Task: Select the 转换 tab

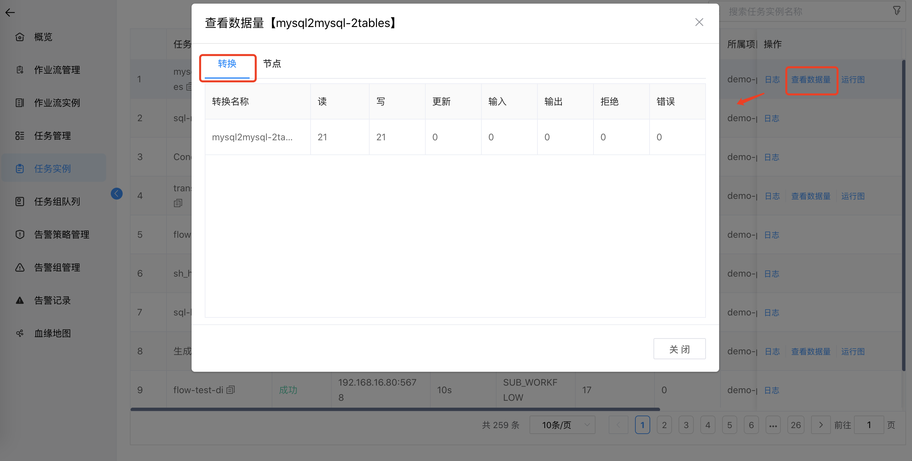Action: pos(227,64)
